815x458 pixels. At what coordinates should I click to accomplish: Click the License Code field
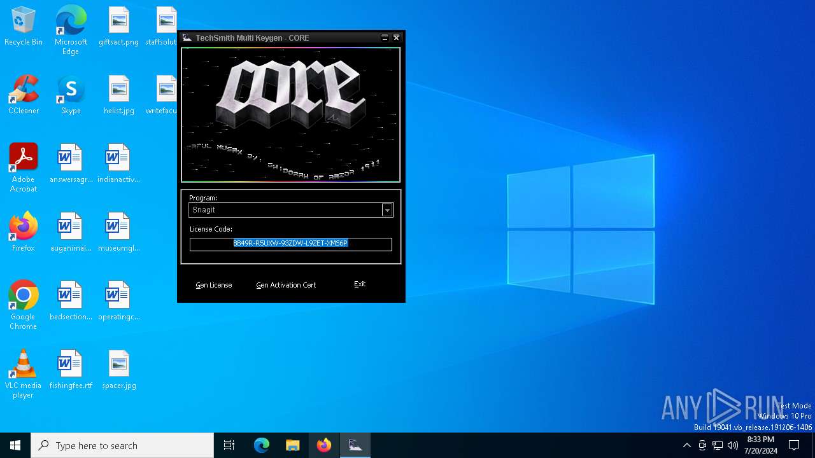290,244
